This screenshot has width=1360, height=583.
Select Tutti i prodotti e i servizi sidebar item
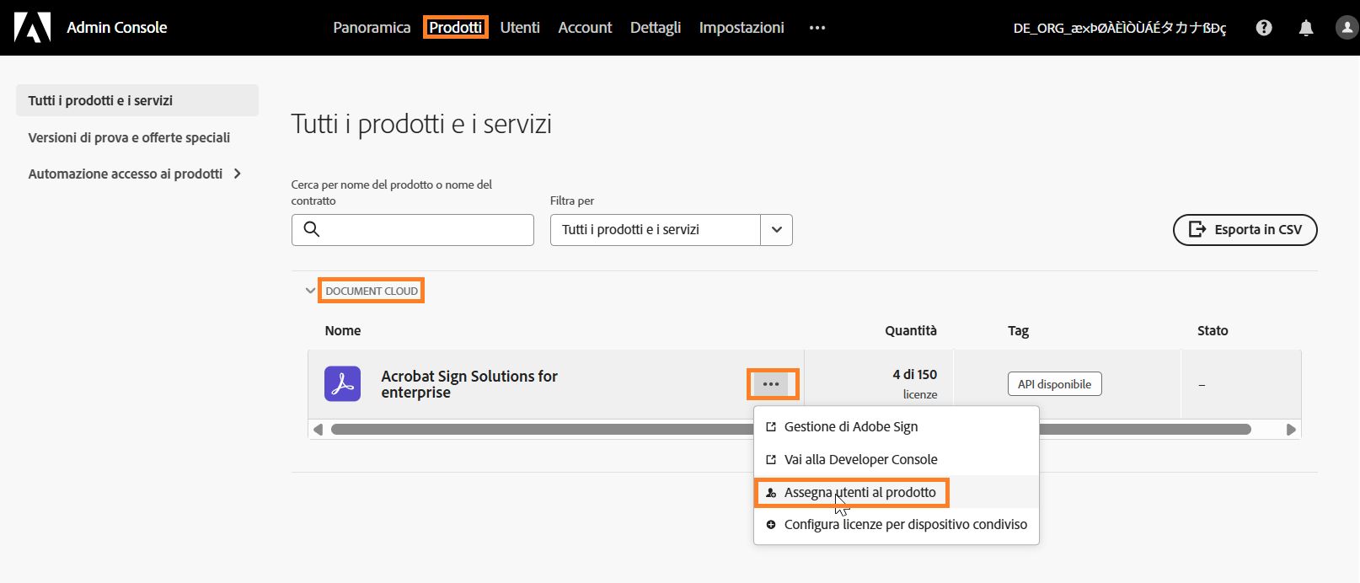137,100
